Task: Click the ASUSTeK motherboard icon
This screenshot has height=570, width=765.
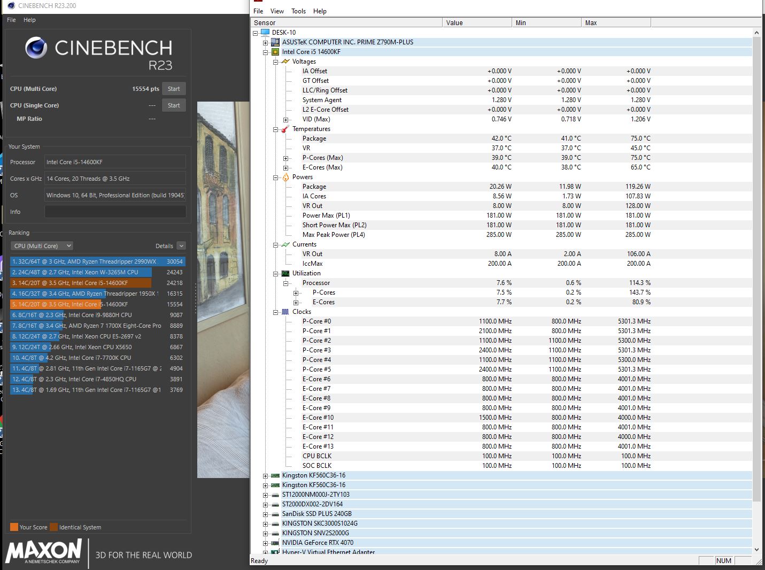Action: point(275,42)
